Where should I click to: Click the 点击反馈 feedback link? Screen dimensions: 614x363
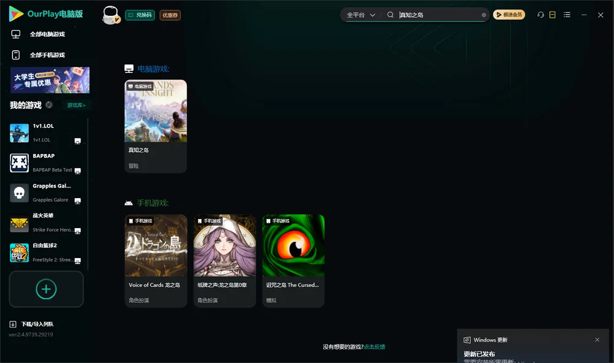(x=375, y=347)
